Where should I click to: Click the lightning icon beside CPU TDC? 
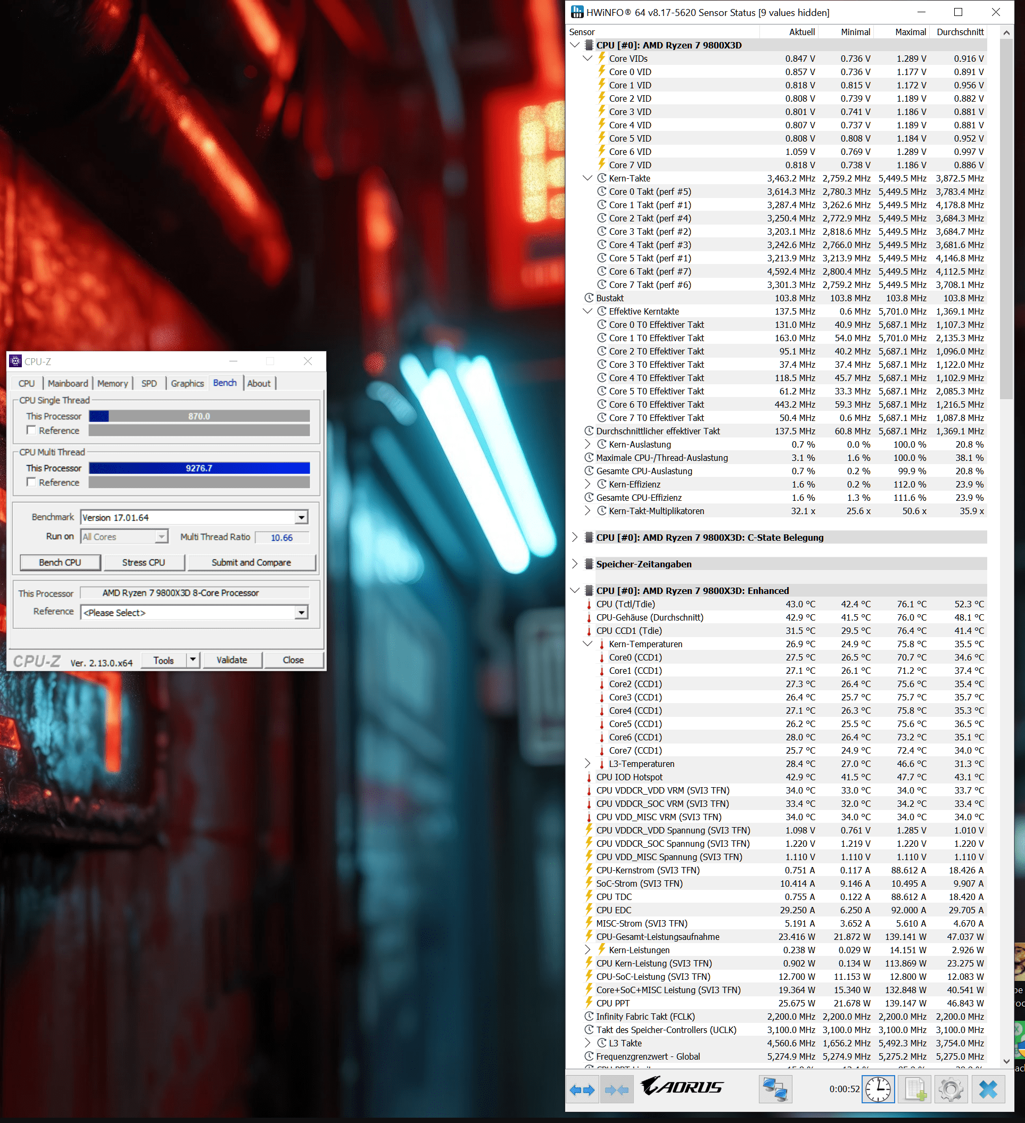(589, 896)
